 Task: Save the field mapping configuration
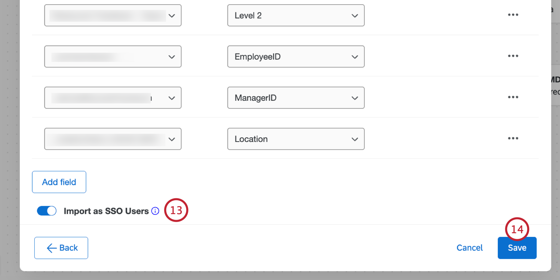point(517,248)
